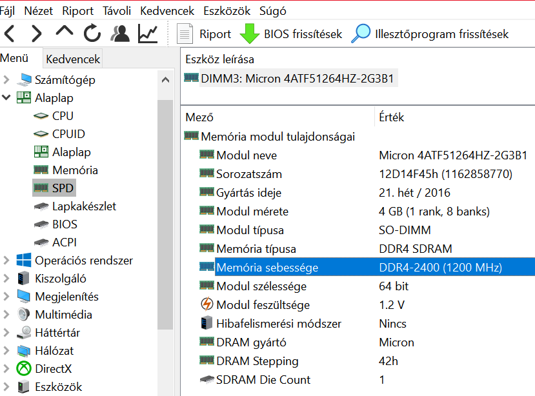Switch to the Kedvencek tab
The height and width of the screenshot is (396, 535).
(x=73, y=59)
